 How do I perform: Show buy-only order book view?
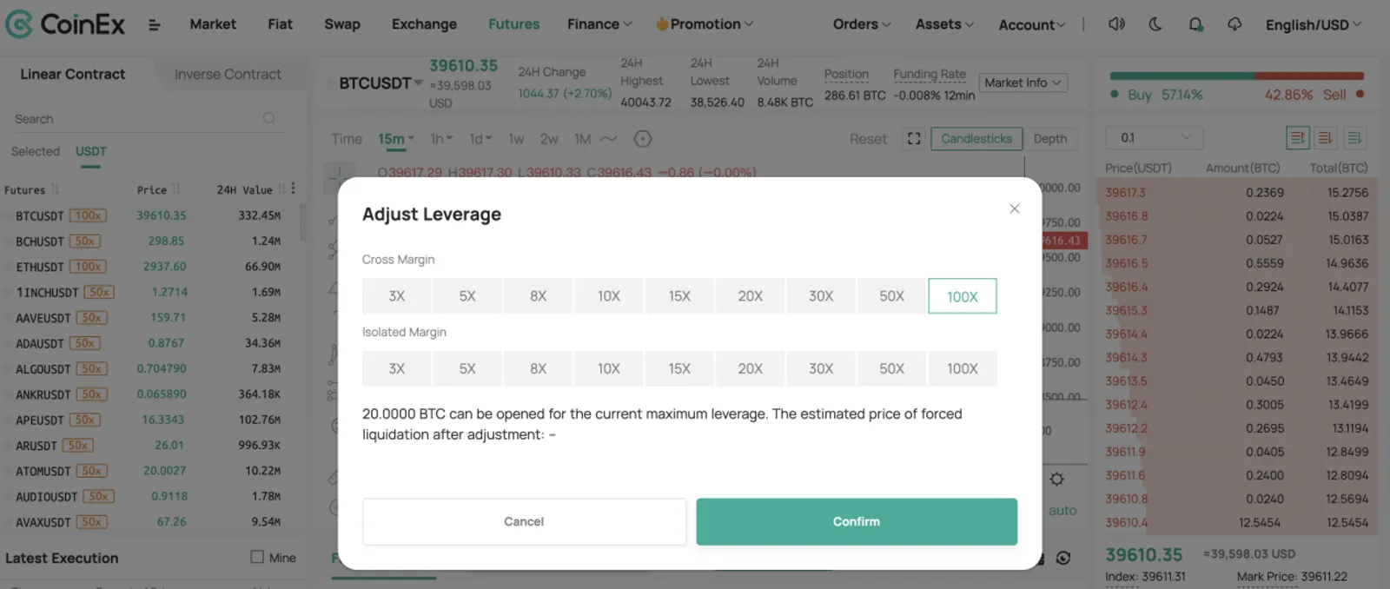1354,137
